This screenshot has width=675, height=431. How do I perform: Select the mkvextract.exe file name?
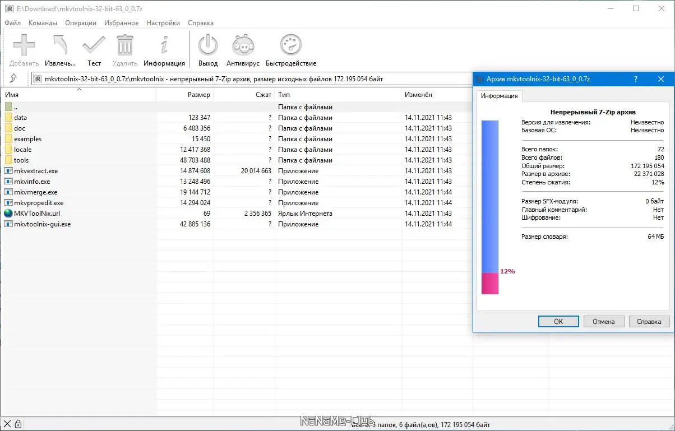point(36,171)
